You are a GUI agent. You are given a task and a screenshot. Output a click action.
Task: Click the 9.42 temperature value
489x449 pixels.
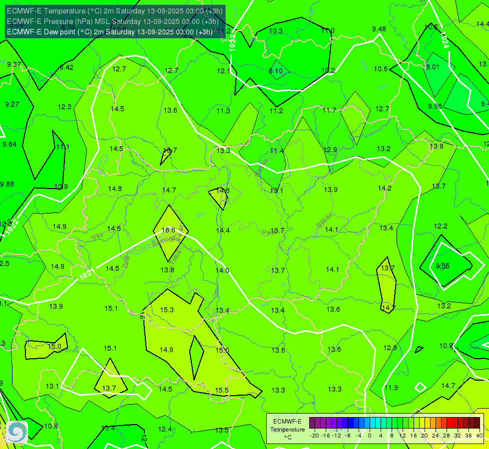66,67
